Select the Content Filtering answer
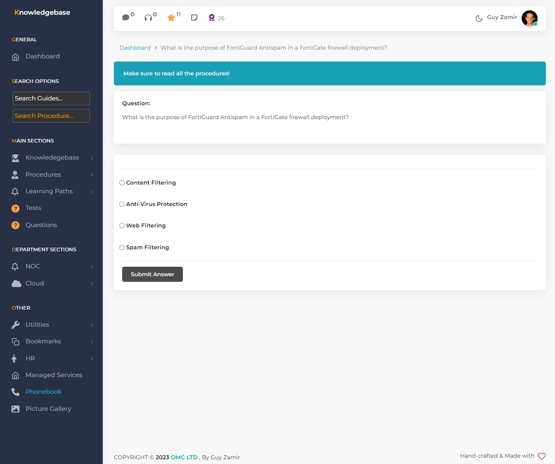 pos(122,183)
